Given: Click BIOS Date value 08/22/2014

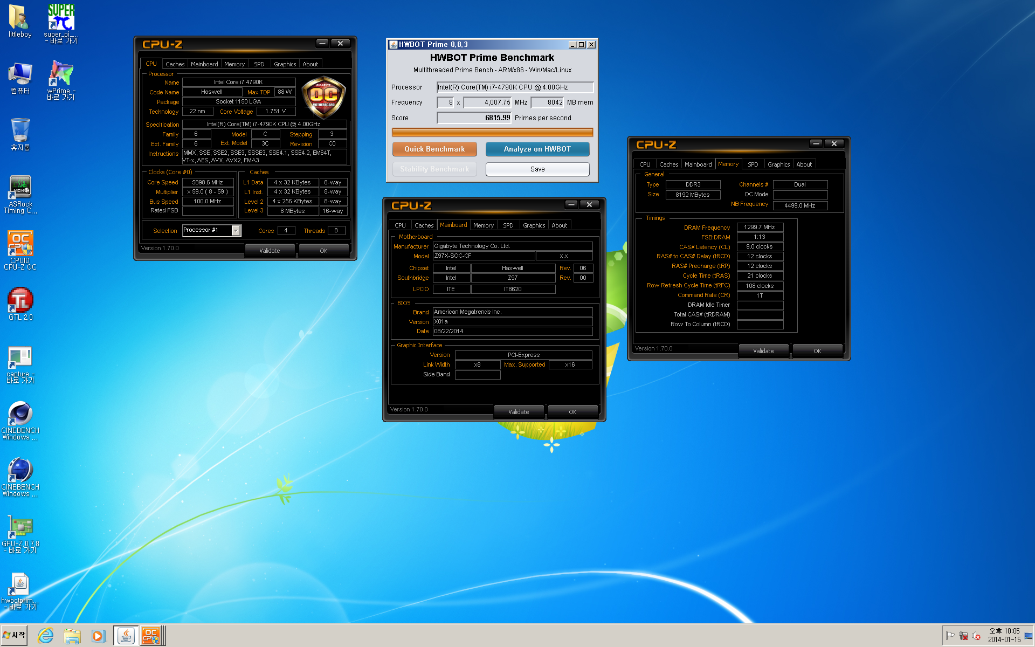Looking at the screenshot, I should 513,332.
